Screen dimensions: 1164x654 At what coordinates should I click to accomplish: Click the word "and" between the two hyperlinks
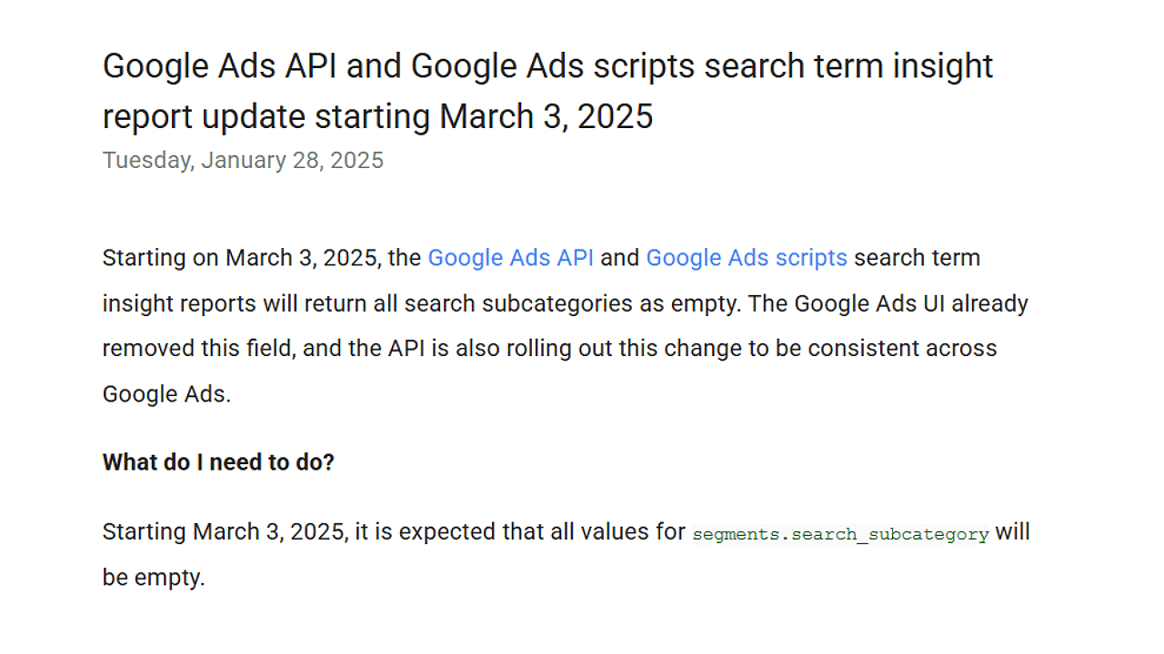coord(619,258)
